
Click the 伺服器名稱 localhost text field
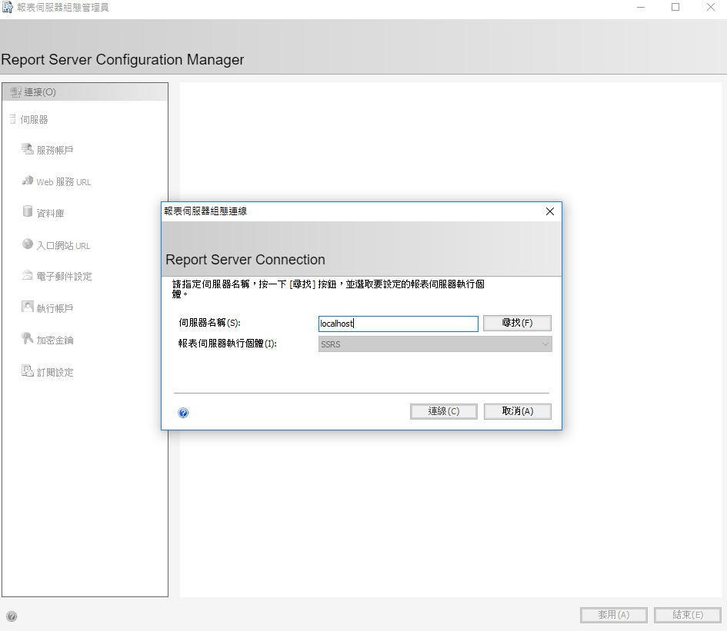[x=398, y=324]
